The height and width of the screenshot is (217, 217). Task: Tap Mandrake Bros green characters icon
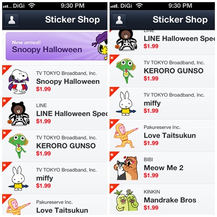click(x=127, y=200)
